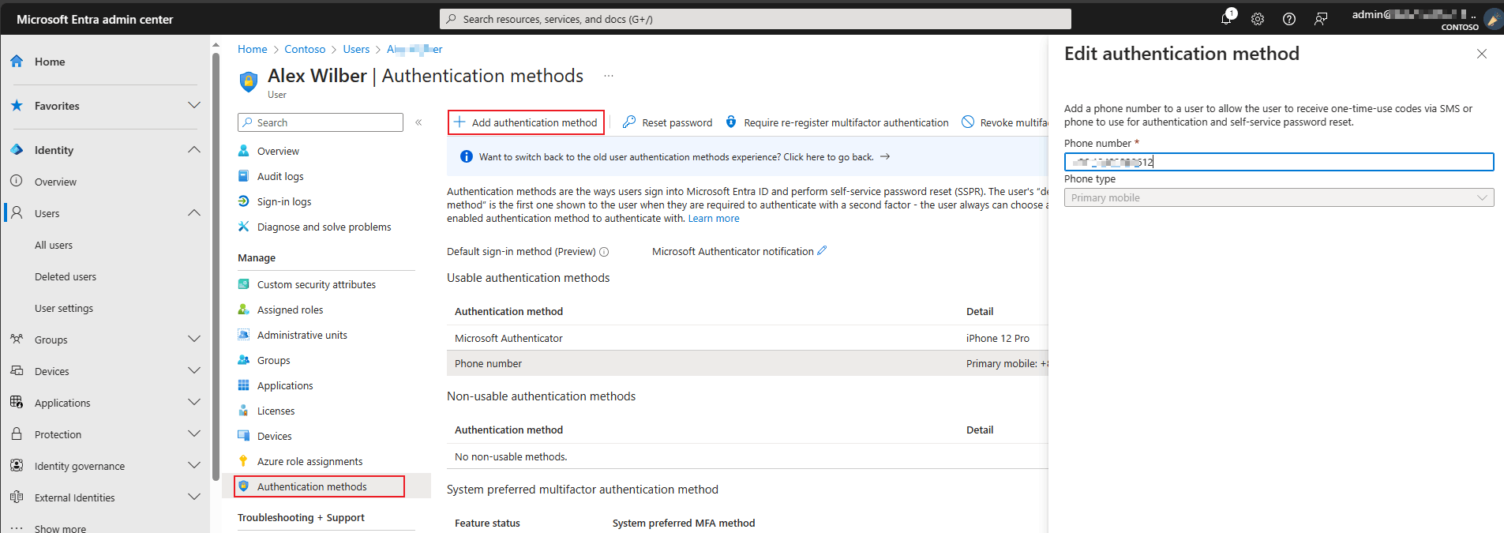The image size is (1504, 533).
Task: Open Overview in the user menu
Action: coord(278,151)
